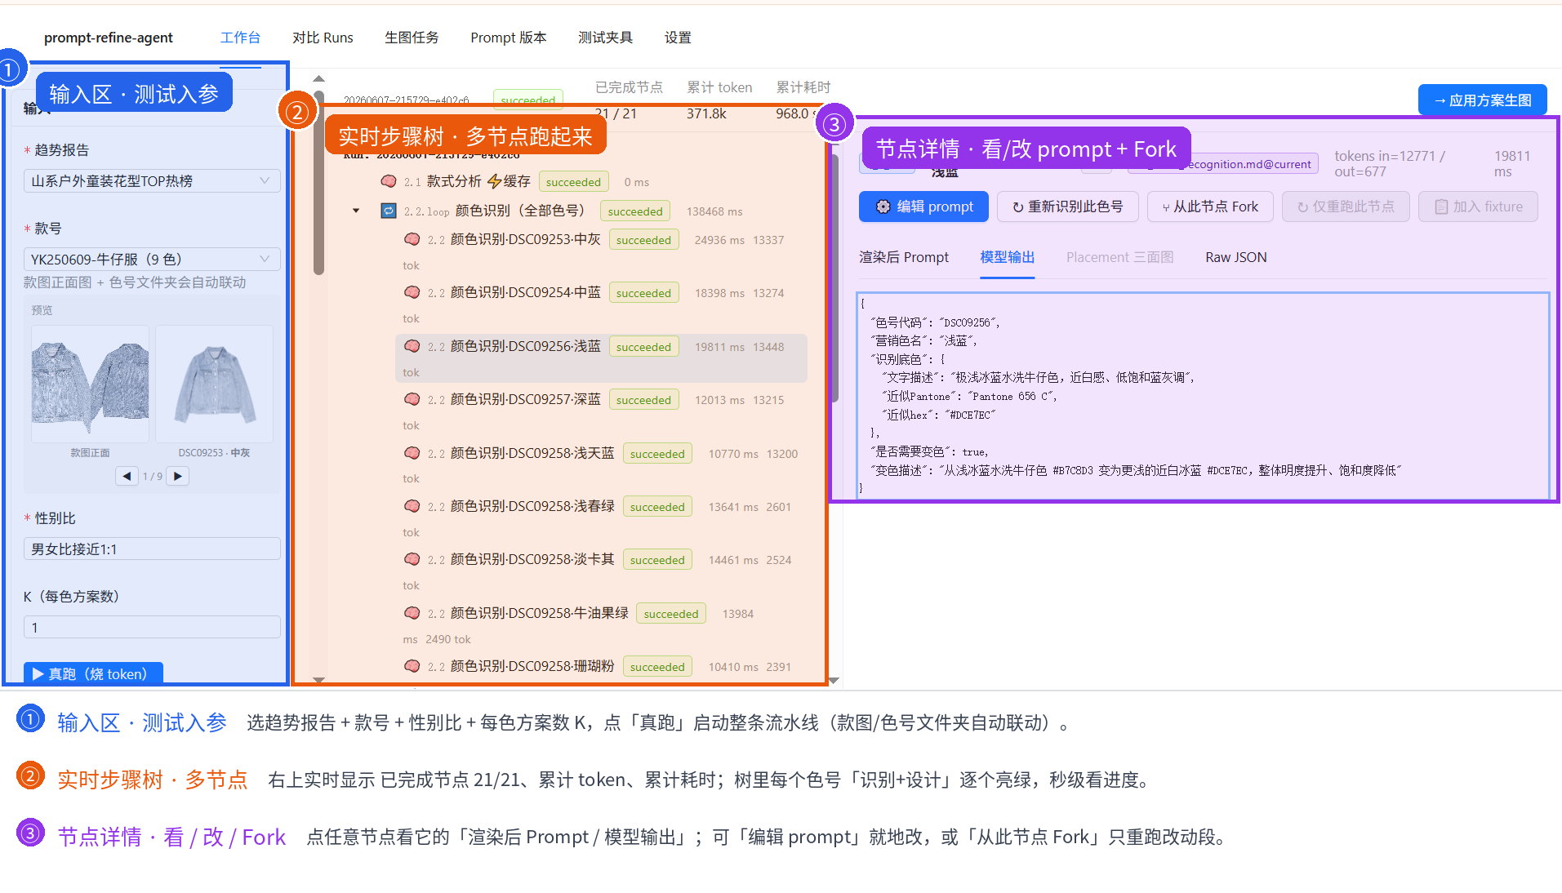The width and height of the screenshot is (1562, 893).
Task: Click the 从此节点 Fork button
Action: click(1210, 207)
